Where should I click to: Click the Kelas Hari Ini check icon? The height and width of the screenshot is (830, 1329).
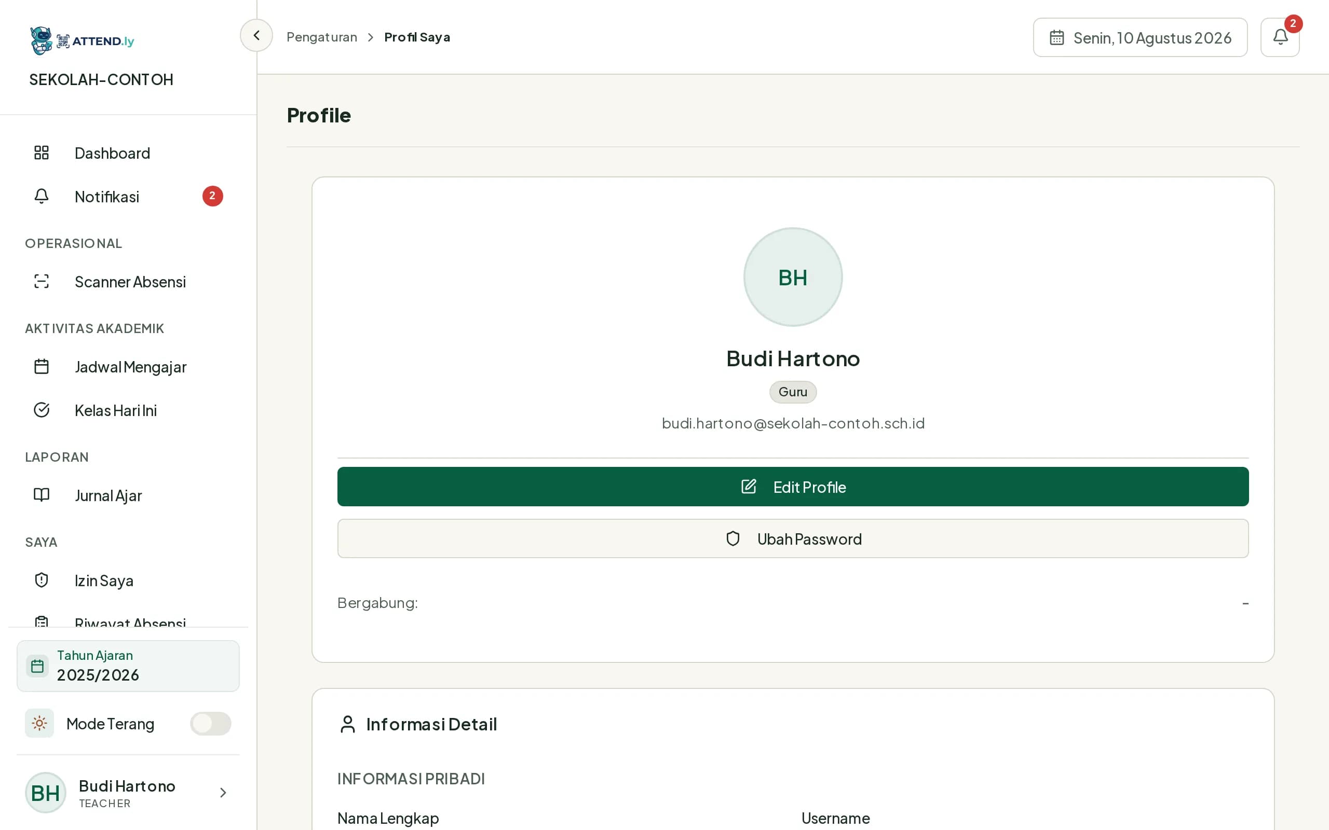click(42, 410)
